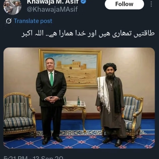
Task: Click the 5:21 PM timestamp
Action: tap(15, 157)
